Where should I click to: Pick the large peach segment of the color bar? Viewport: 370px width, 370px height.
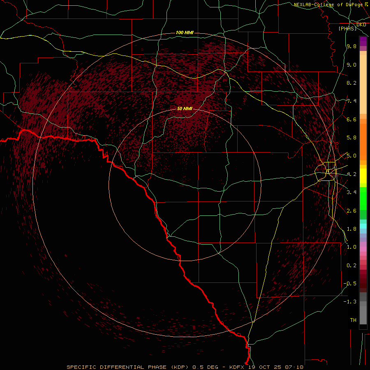click(363, 84)
